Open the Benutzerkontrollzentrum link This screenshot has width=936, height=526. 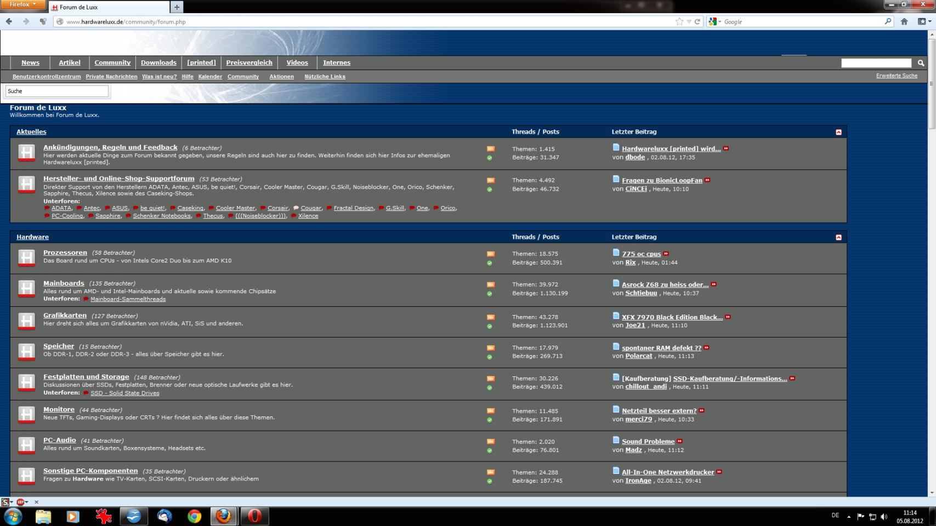pyautogui.click(x=47, y=77)
